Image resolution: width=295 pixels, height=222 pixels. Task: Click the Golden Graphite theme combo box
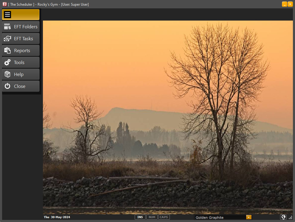coord(223,217)
